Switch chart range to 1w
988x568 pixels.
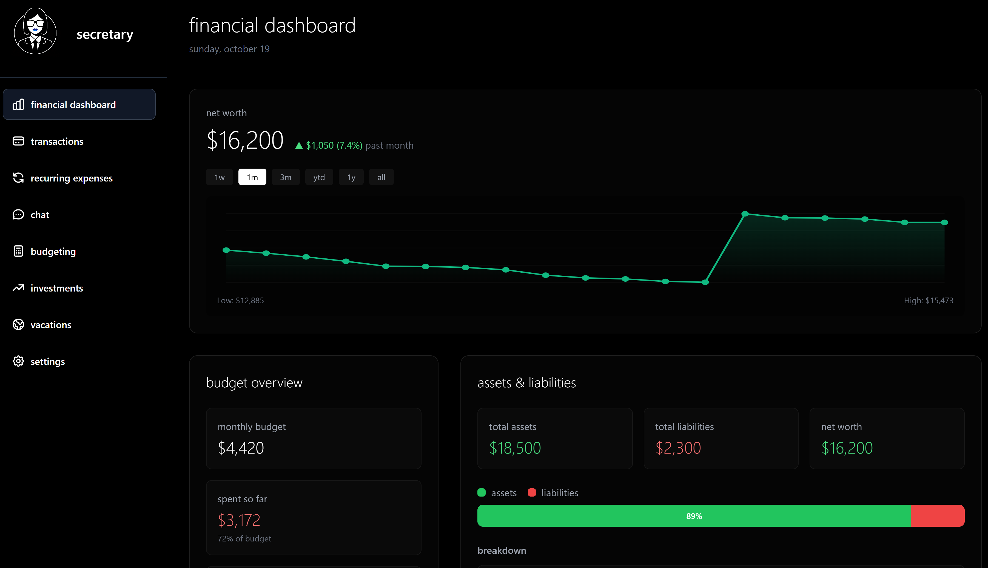[220, 177]
